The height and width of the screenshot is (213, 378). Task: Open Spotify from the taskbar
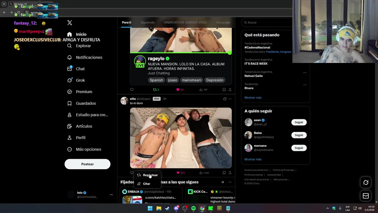point(193,208)
